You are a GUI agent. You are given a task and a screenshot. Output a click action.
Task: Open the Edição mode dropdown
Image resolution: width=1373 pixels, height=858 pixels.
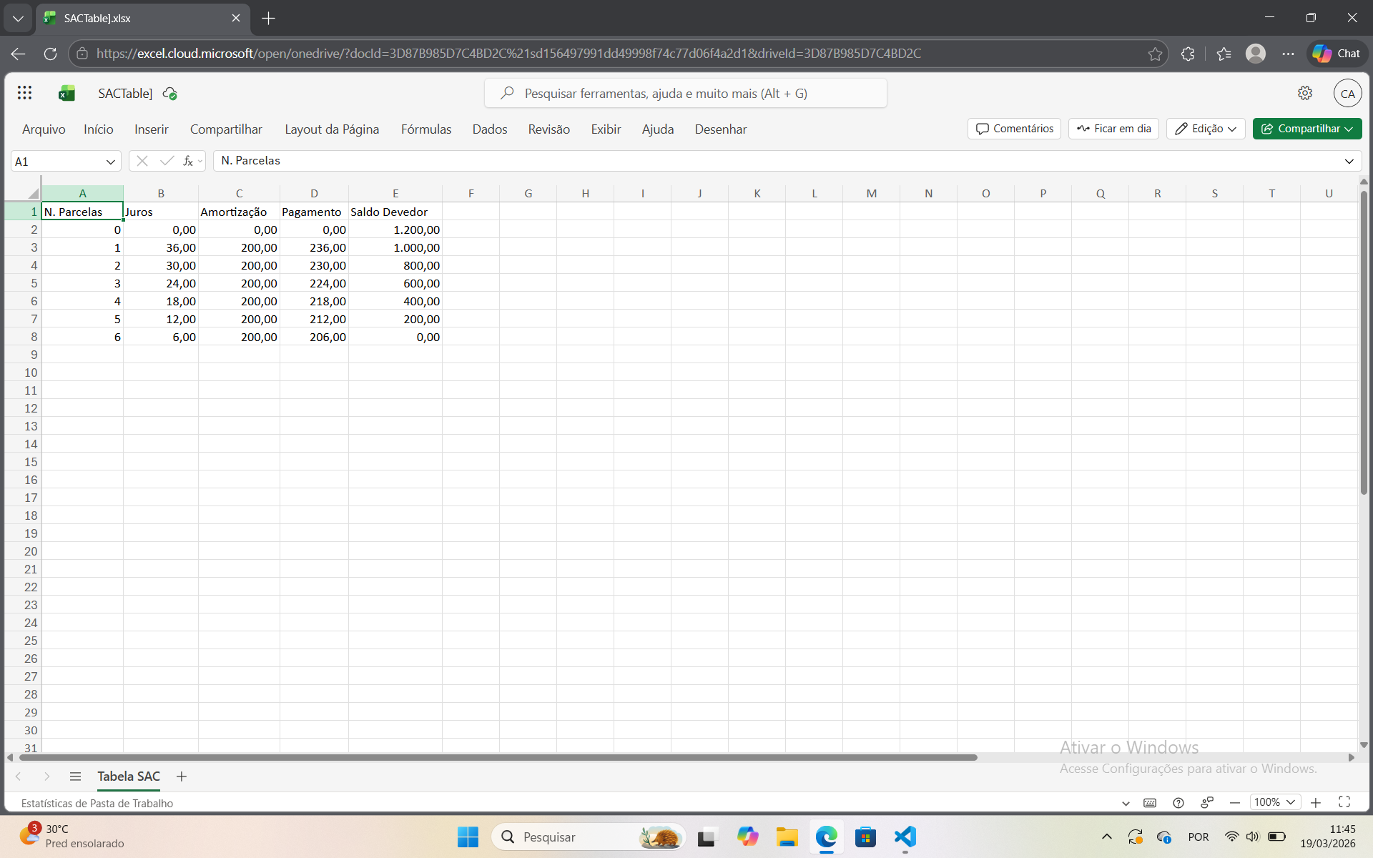1206,129
